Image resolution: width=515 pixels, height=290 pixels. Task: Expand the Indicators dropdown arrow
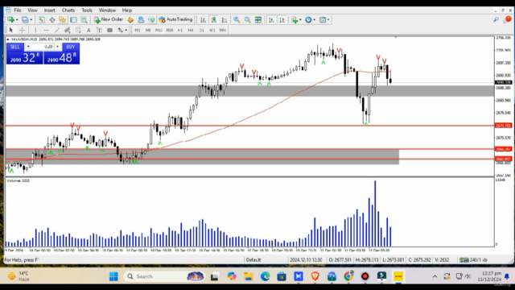click(x=300, y=19)
